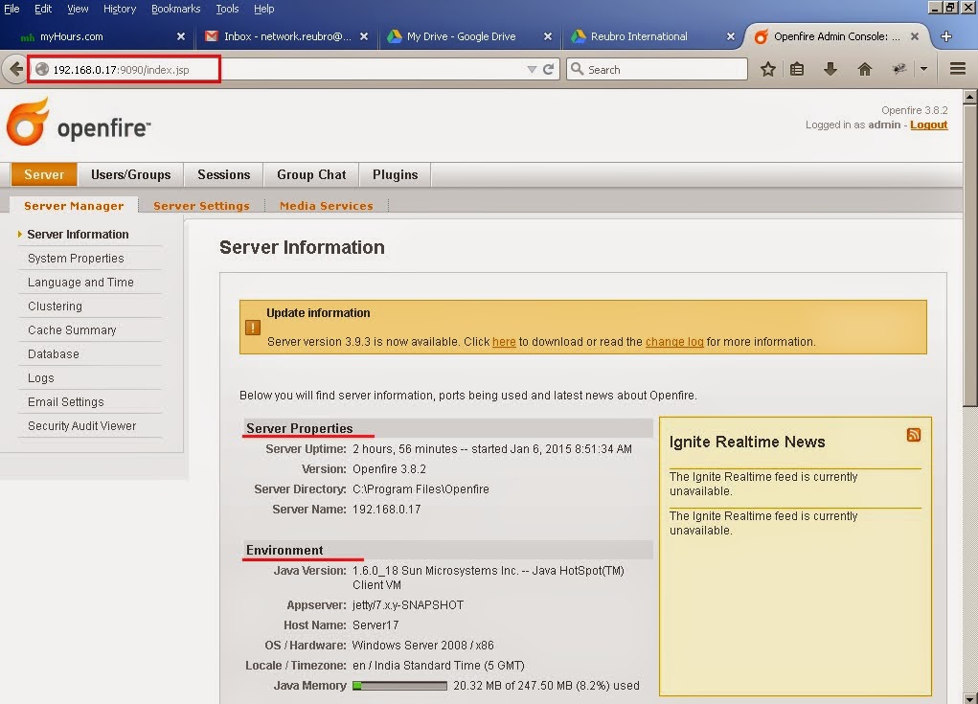Click the reload page icon
This screenshot has height=704, width=978.
coord(548,69)
